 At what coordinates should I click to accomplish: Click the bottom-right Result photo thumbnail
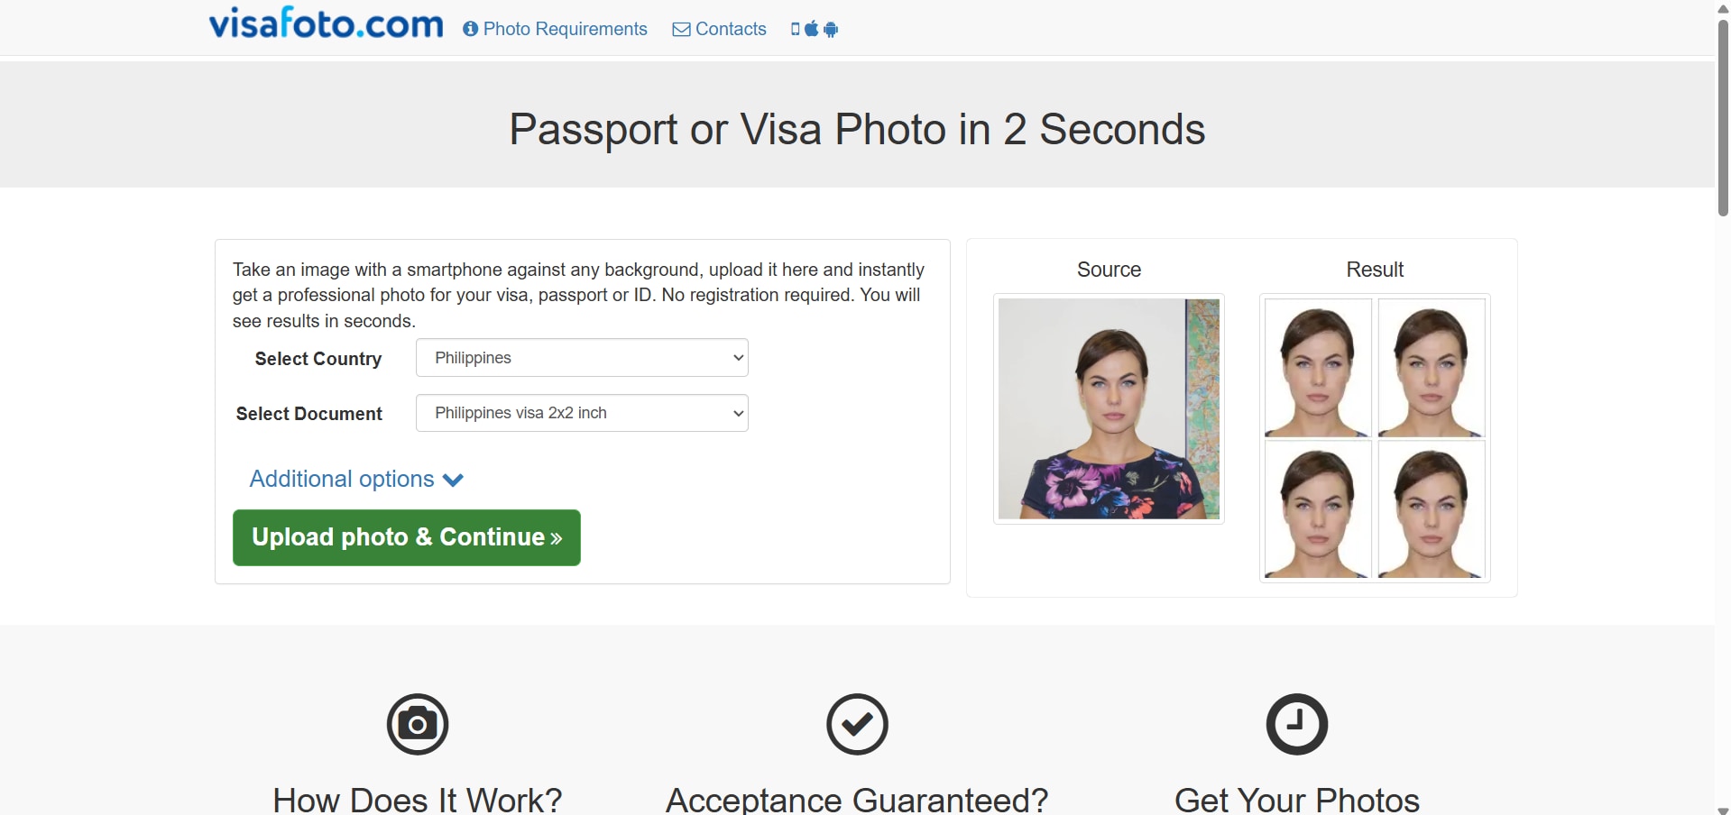1432,509
